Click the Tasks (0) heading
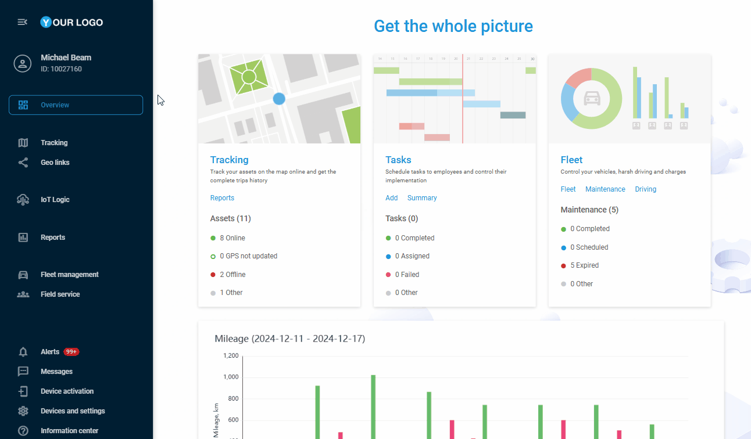This screenshot has width=751, height=439. [402, 219]
